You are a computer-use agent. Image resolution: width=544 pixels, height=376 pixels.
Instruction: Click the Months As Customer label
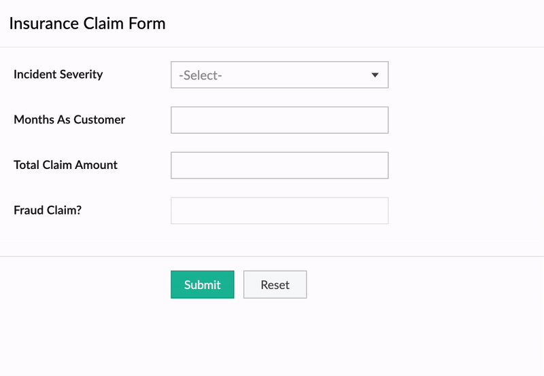point(69,119)
